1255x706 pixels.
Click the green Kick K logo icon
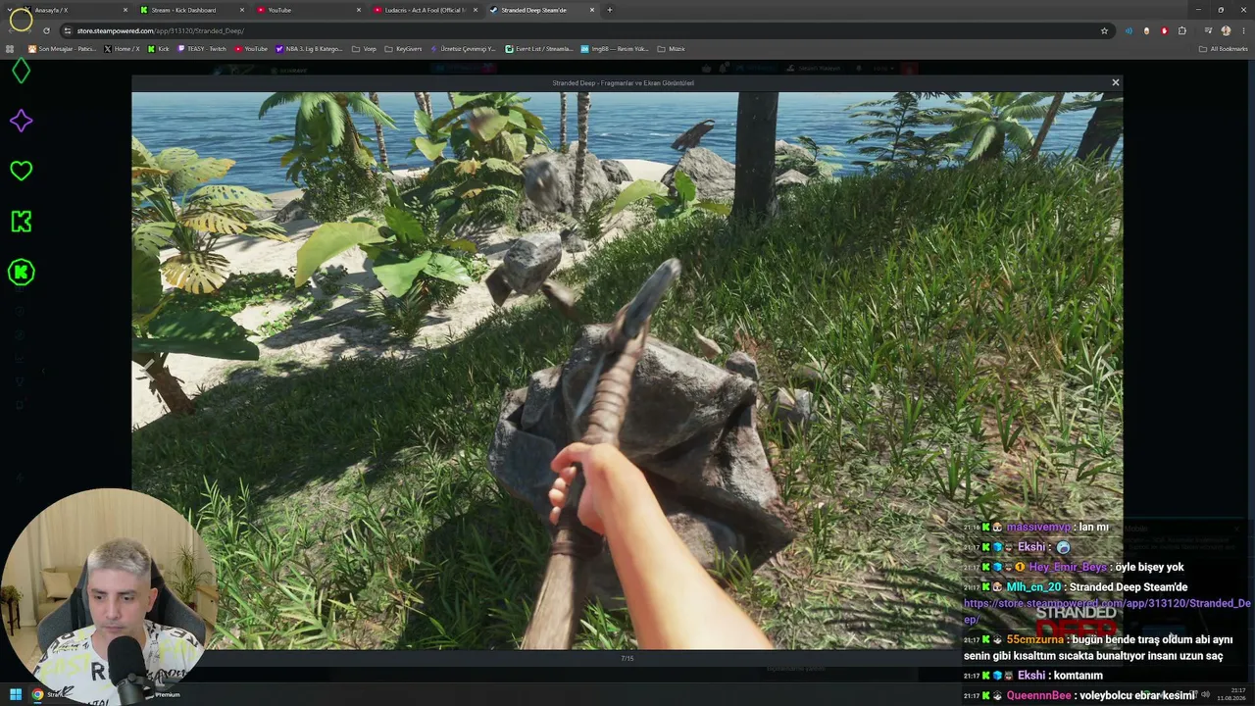coord(21,222)
